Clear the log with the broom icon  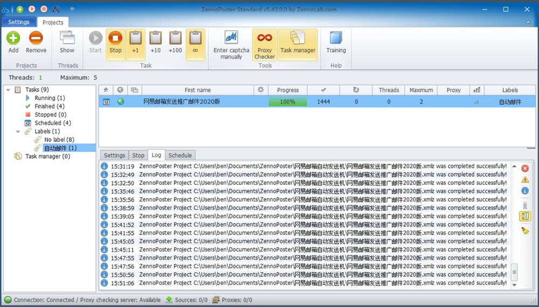point(525,231)
